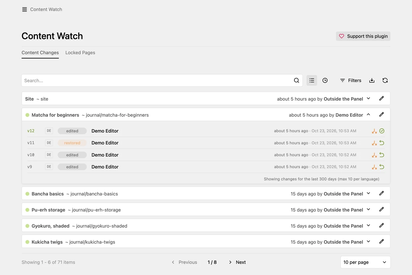Screen dimensions: 412x275
Task: Go to Previous page
Action: pyautogui.click(x=184, y=262)
